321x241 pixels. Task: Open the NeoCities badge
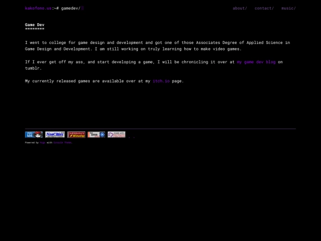55,134
